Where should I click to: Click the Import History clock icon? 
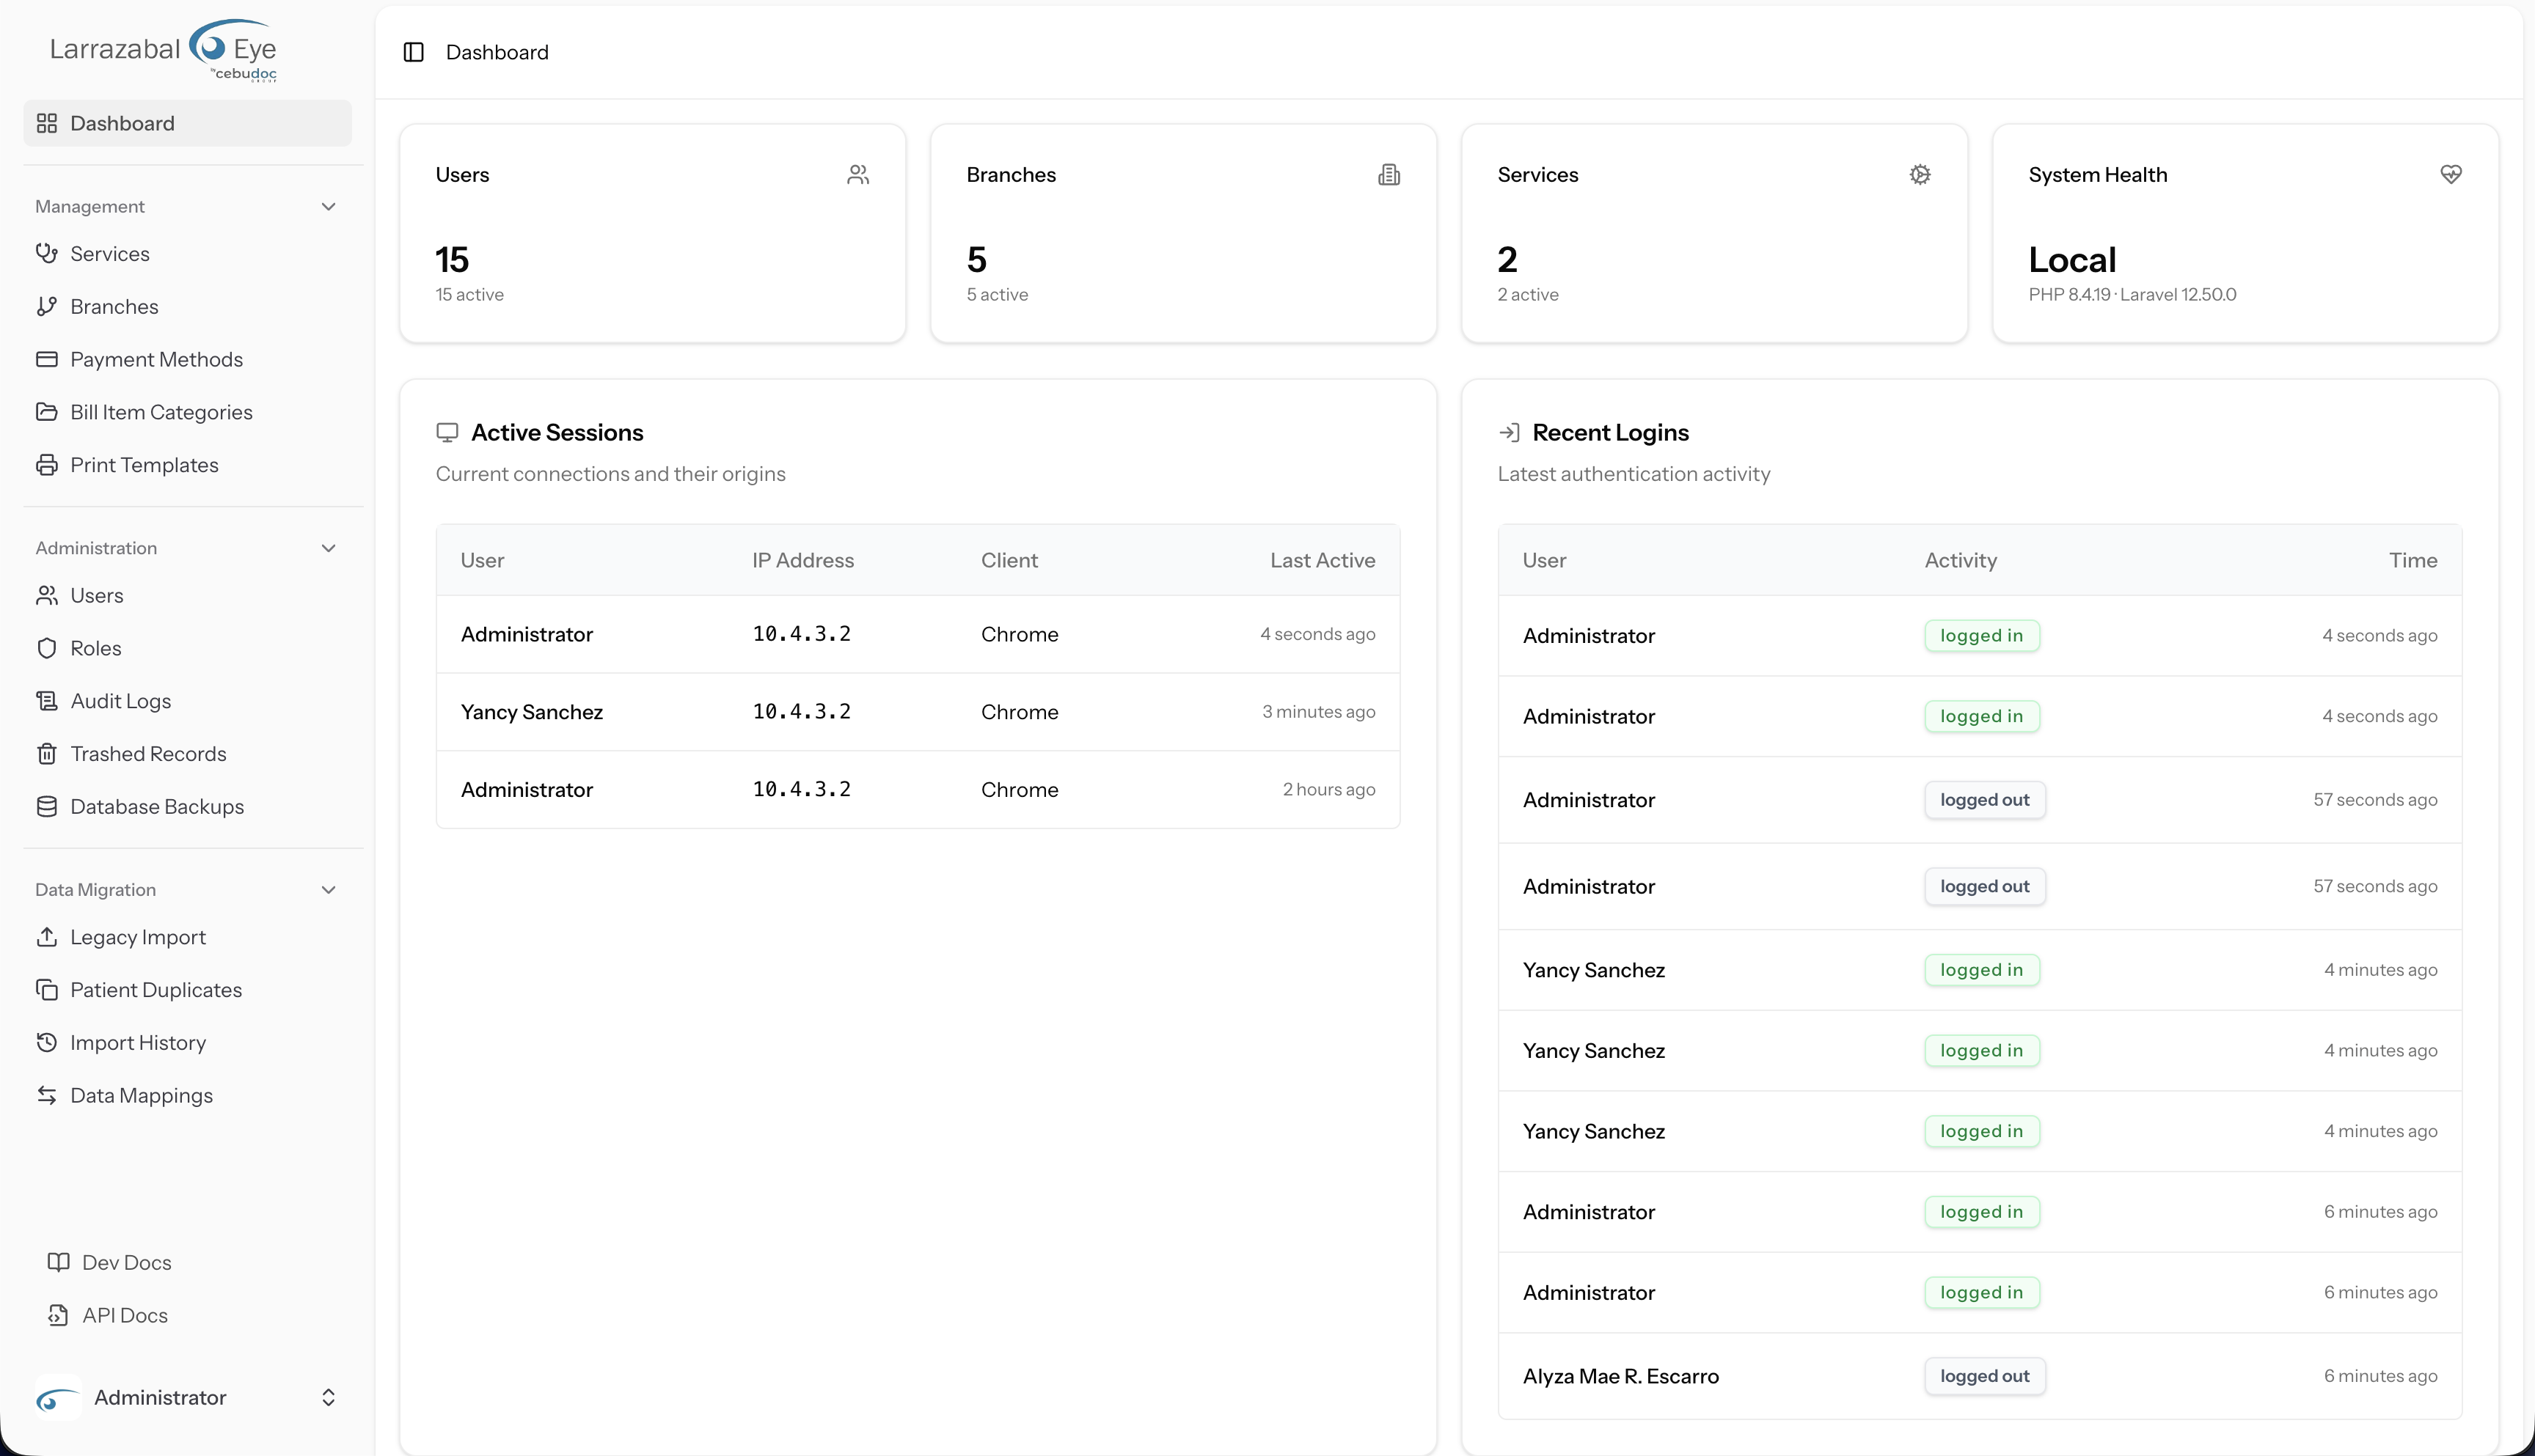[47, 1043]
